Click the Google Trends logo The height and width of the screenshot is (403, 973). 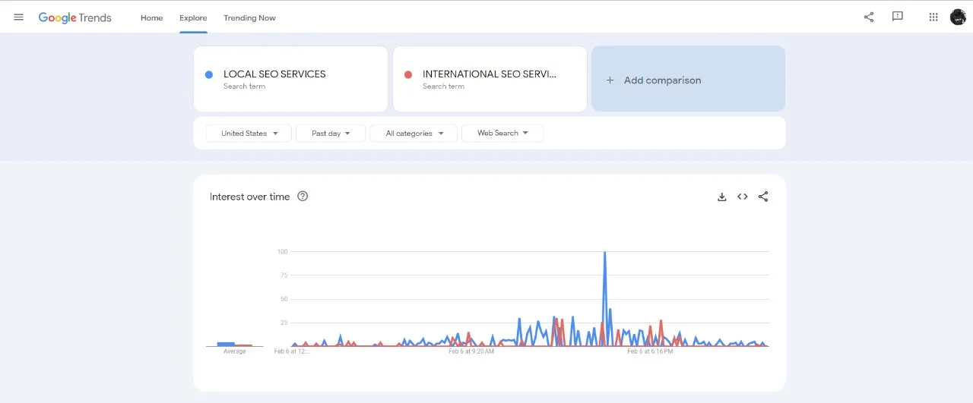pyautogui.click(x=74, y=17)
